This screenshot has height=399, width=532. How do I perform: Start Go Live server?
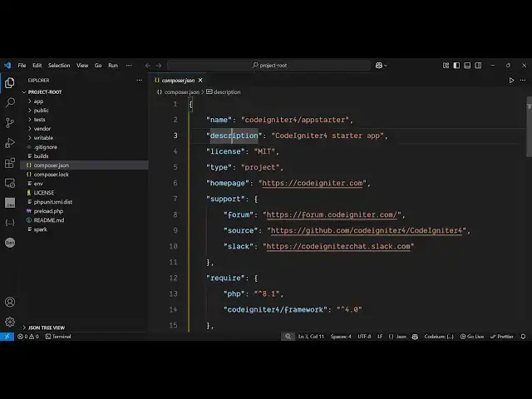(x=472, y=337)
